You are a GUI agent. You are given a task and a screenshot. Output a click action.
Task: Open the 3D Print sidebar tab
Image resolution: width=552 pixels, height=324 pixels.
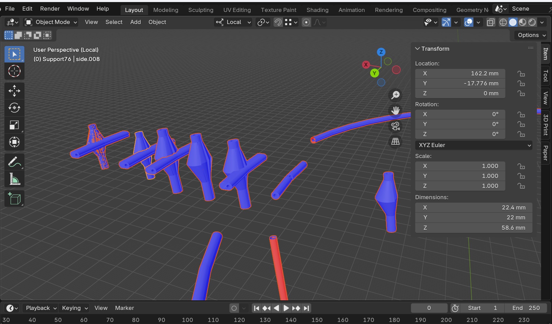pyautogui.click(x=545, y=125)
